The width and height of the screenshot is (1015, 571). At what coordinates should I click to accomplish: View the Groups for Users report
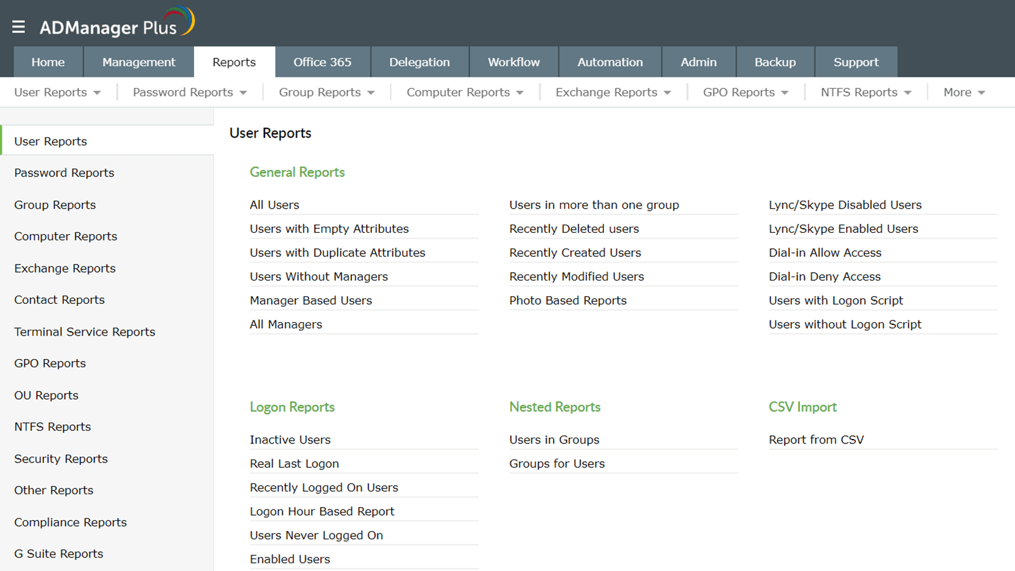(557, 464)
